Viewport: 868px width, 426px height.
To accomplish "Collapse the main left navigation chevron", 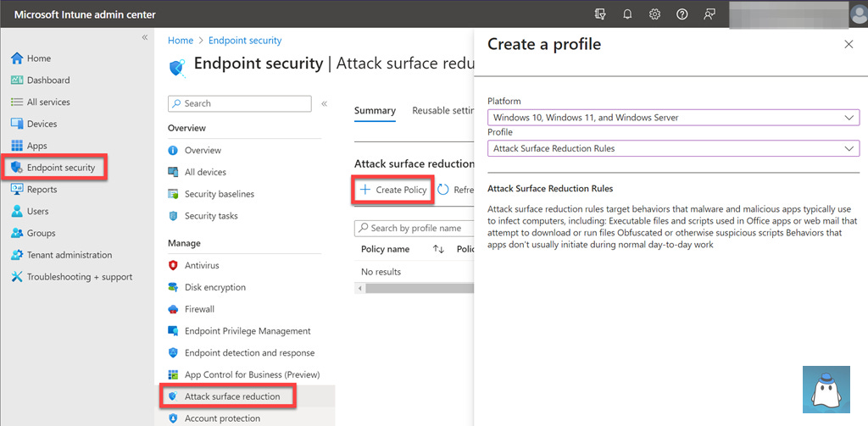I will (x=144, y=37).
